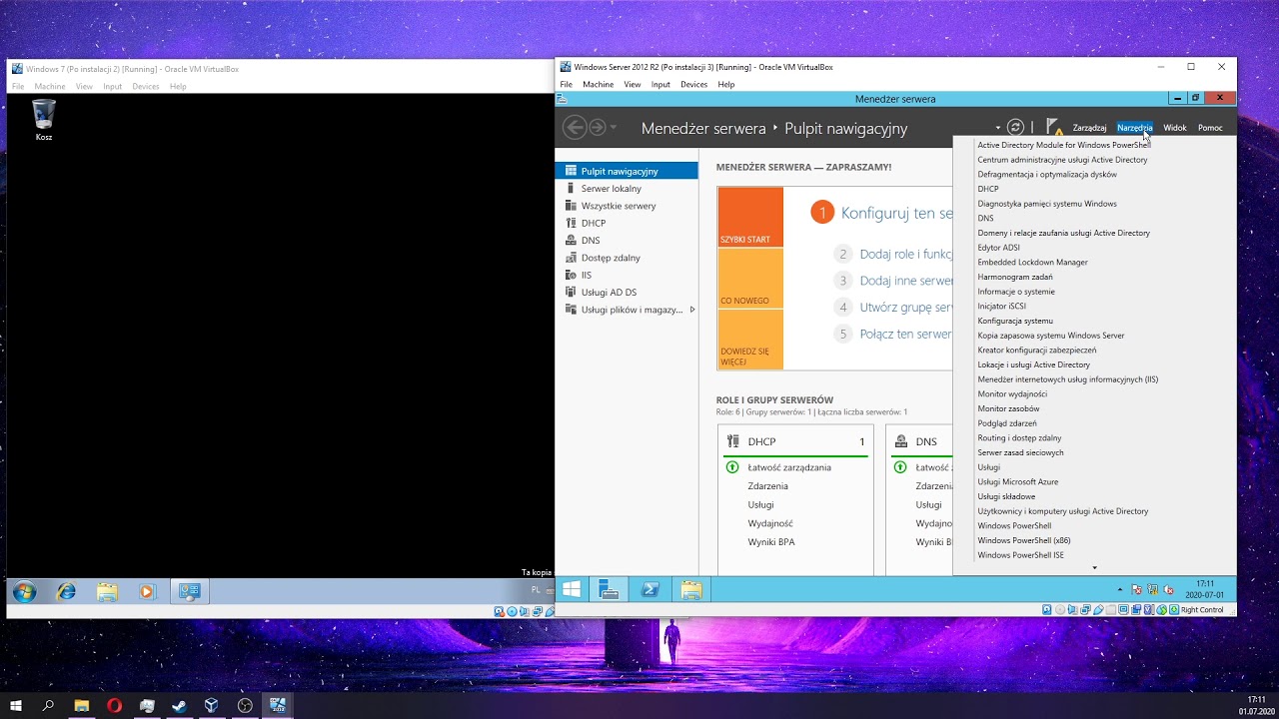This screenshot has height=719, width=1279.
Task: Open Server Manager from Server 2012 taskbar
Action: coord(609,590)
